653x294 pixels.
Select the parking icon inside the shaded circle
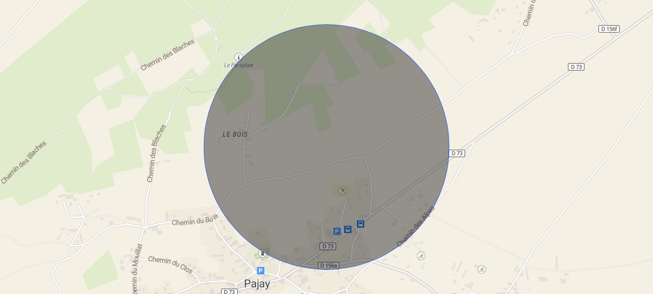tap(337, 231)
